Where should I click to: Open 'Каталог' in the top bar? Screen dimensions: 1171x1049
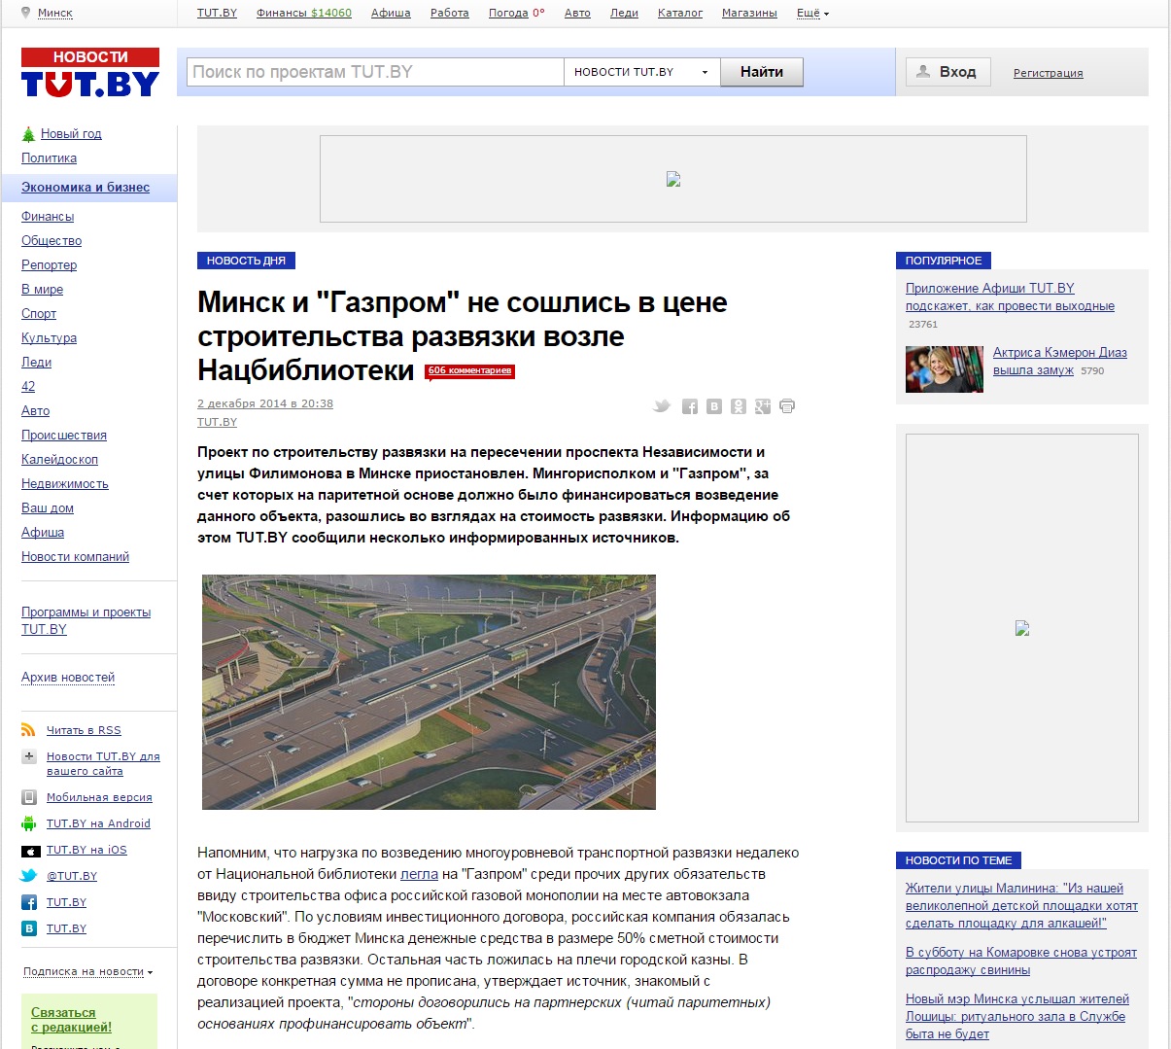680,13
